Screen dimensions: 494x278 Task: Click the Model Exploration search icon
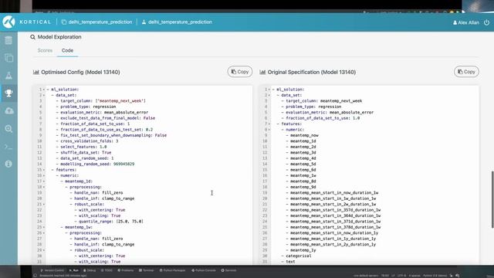click(x=32, y=37)
